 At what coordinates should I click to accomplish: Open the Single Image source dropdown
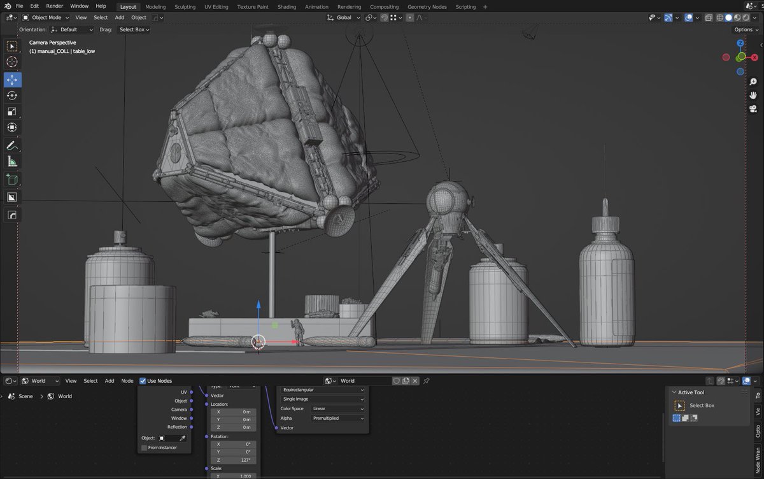(x=323, y=399)
